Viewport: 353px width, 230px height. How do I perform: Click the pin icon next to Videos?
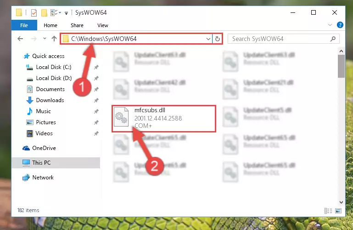coord(96,133)
